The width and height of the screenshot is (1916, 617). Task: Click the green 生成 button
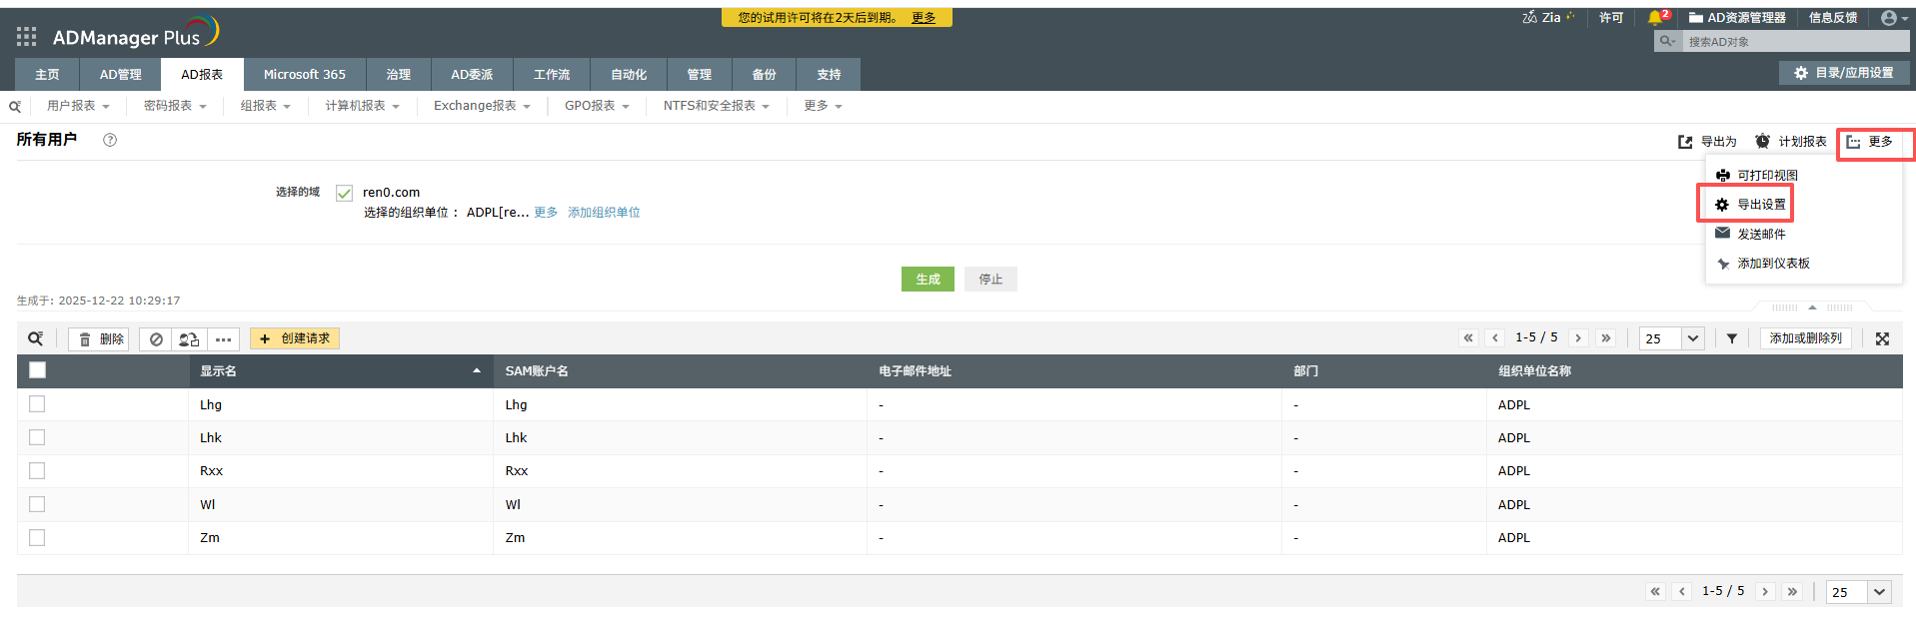(x=928, y=280)
